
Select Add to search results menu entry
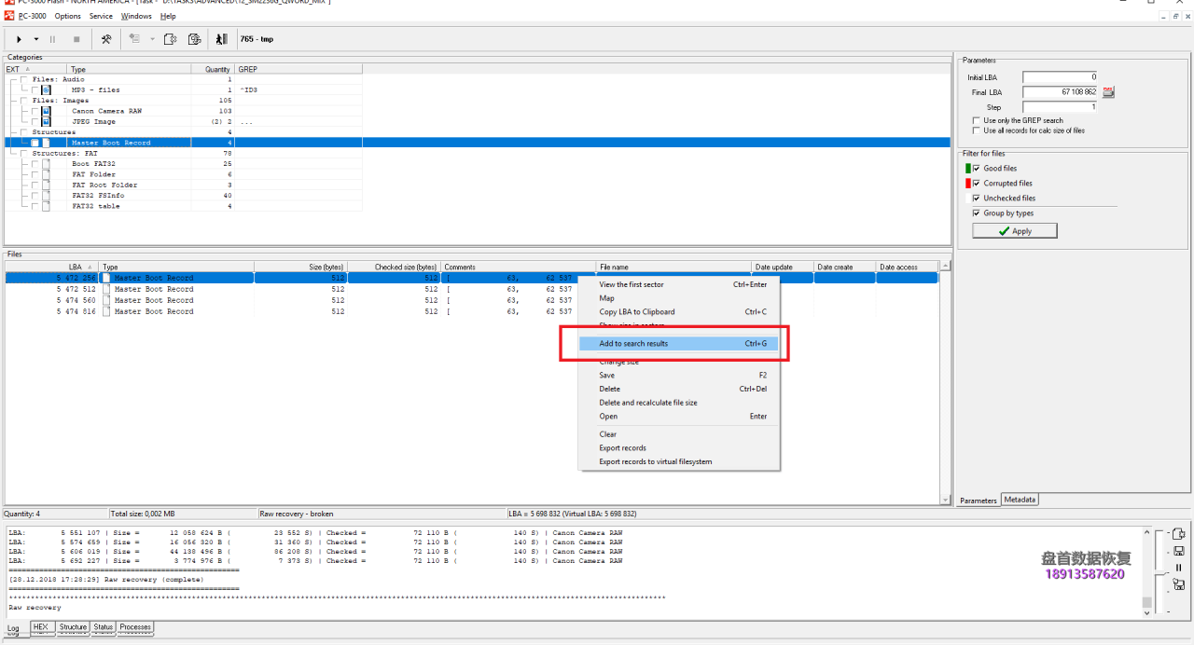pyautogui.click(x=634, y=344)
